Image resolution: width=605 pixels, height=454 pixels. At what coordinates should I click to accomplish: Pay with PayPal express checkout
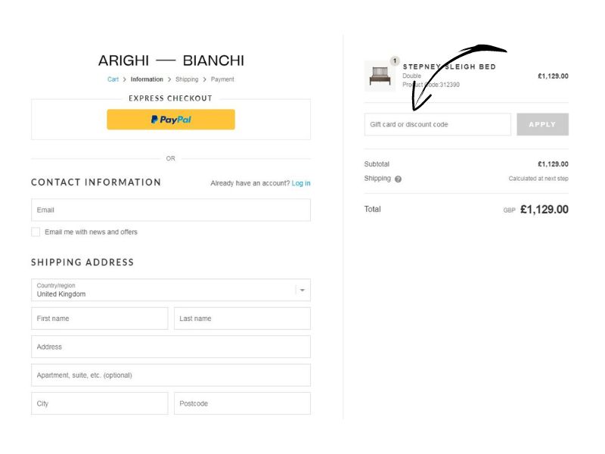click(171, 120)
